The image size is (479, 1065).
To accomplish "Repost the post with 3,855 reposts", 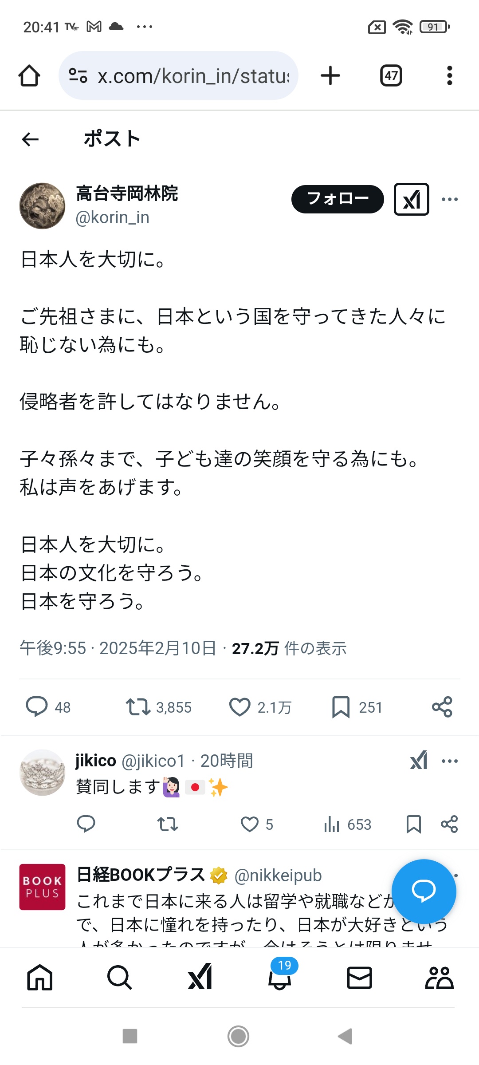I will (x=138, y=706).
